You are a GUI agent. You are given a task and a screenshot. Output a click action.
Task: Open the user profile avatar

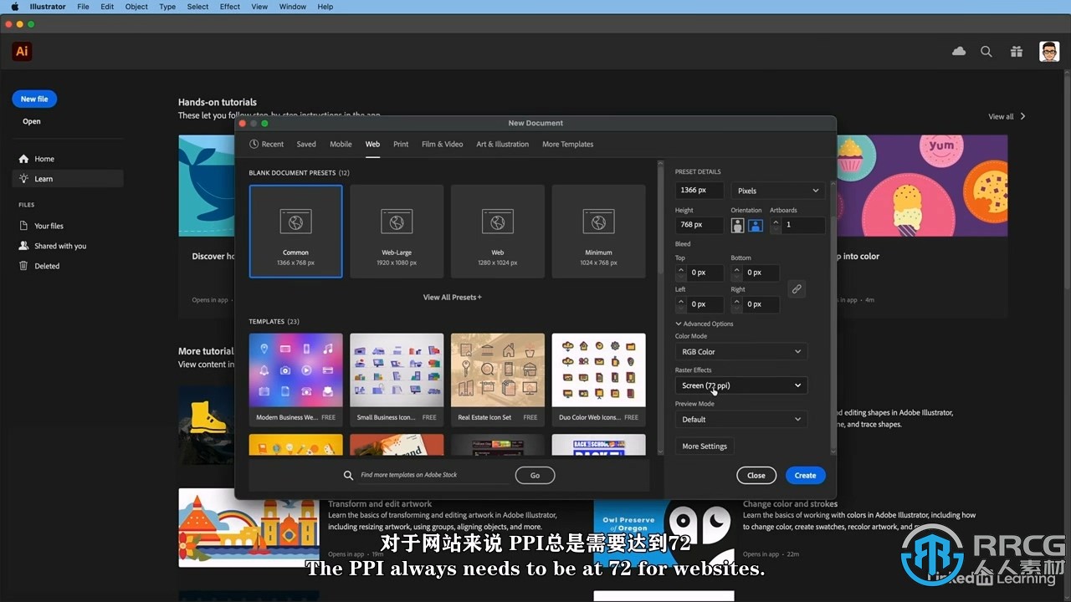(1049, 52)
